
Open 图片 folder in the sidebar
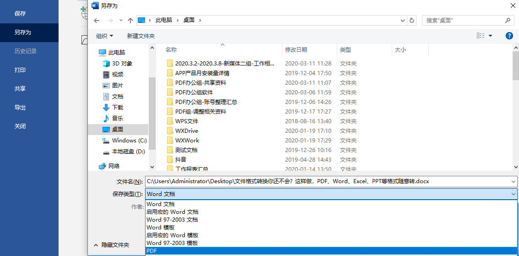[113, 86]
